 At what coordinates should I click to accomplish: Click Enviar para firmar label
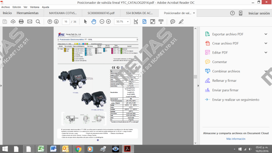tap(225, 90)
